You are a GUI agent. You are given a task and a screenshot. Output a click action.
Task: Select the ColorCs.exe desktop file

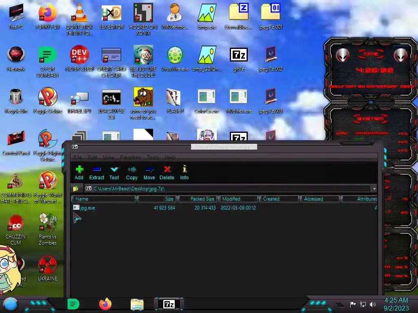tap(207, 101)
